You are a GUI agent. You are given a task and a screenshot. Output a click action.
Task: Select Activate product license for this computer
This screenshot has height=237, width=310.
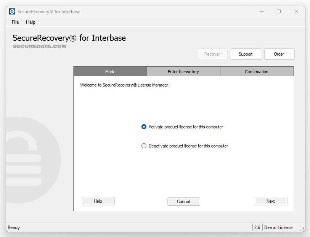[144, 127]
